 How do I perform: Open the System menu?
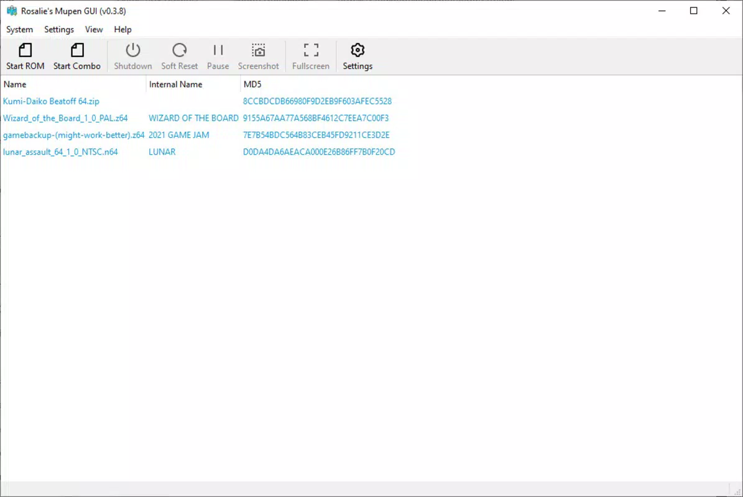coord(19,29)
